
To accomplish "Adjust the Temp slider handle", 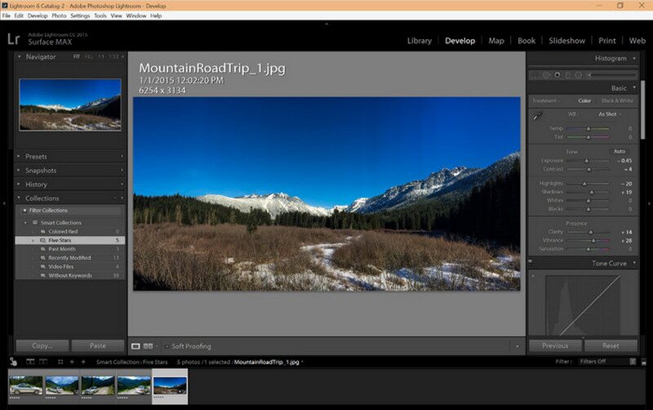I will (x=589, y=129).
